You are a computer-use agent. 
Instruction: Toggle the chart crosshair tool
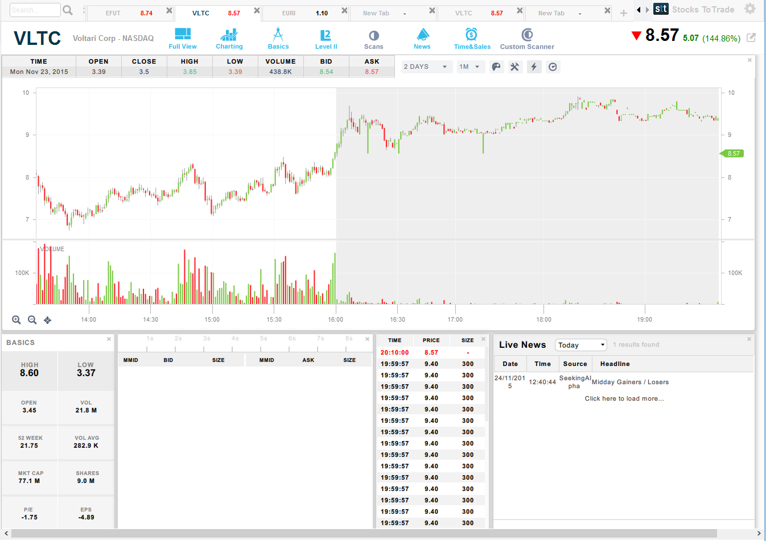[48, 320]
